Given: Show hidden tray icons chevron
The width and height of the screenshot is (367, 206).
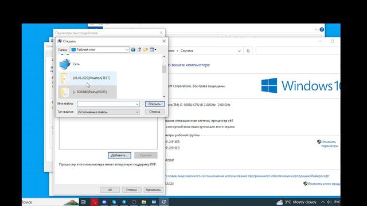Looking at the screenshot, I should [x=323, y=202].
